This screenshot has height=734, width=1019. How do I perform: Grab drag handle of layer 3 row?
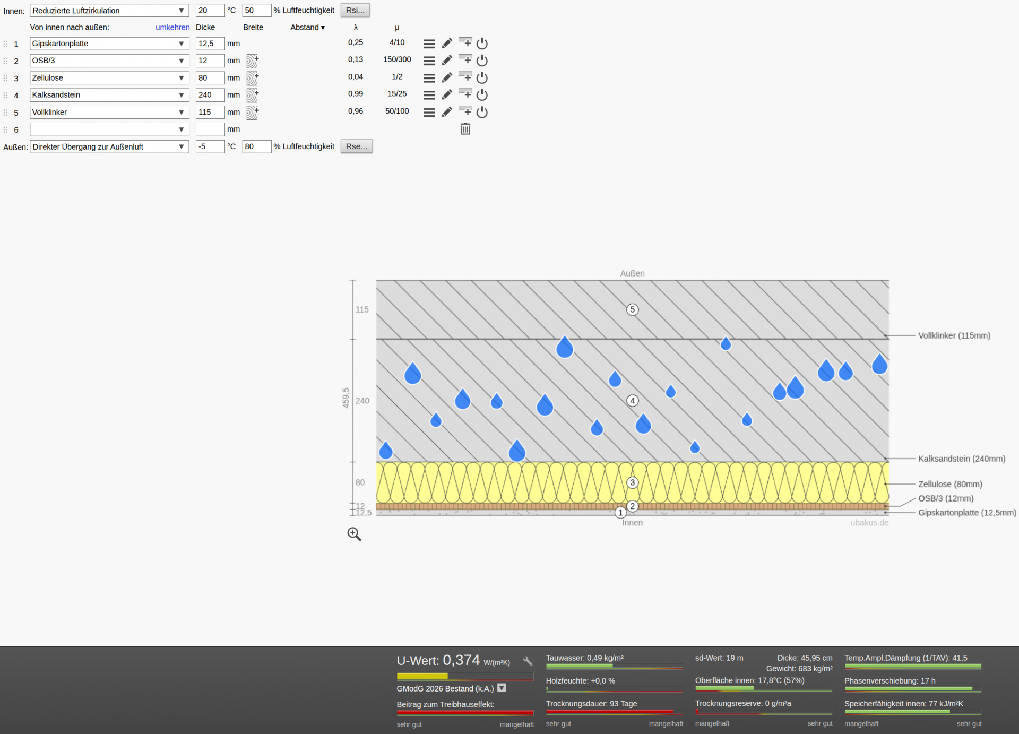click(x=5, y=78)
